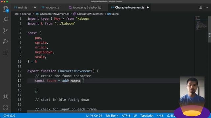Click the errors count icon in status bar
211x118 pixels.
6,116
